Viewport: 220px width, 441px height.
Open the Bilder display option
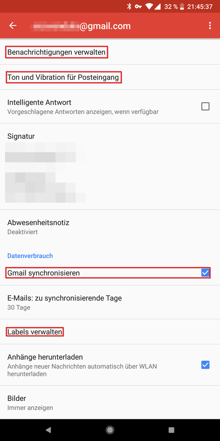(x=110, y=403)
